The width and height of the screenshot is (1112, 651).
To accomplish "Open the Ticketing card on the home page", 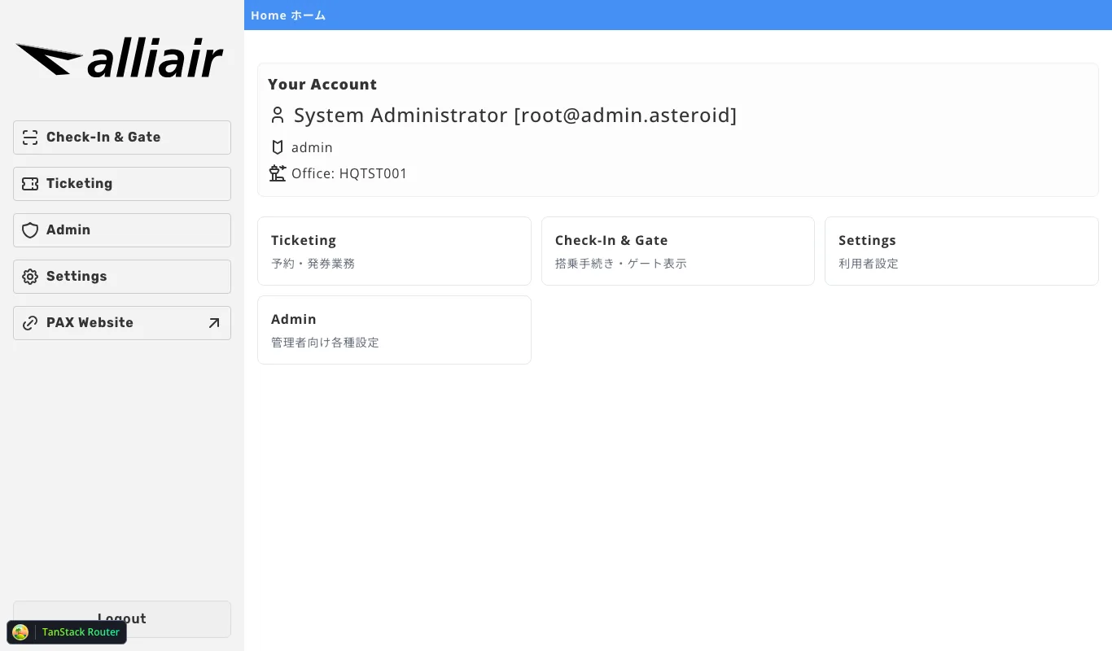I will (x=394, y=251).
